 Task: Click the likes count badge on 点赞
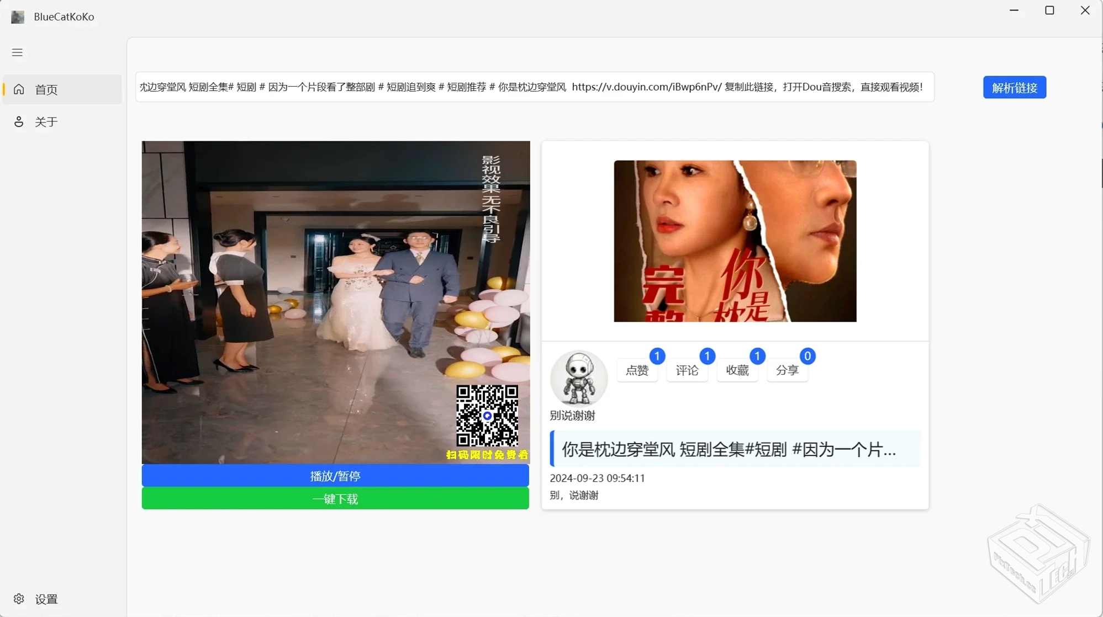tap(657, 356)
